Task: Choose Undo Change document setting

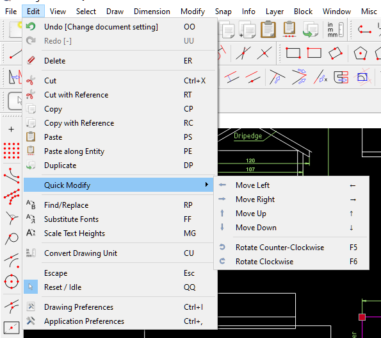Action: click(x=120, y=27)
